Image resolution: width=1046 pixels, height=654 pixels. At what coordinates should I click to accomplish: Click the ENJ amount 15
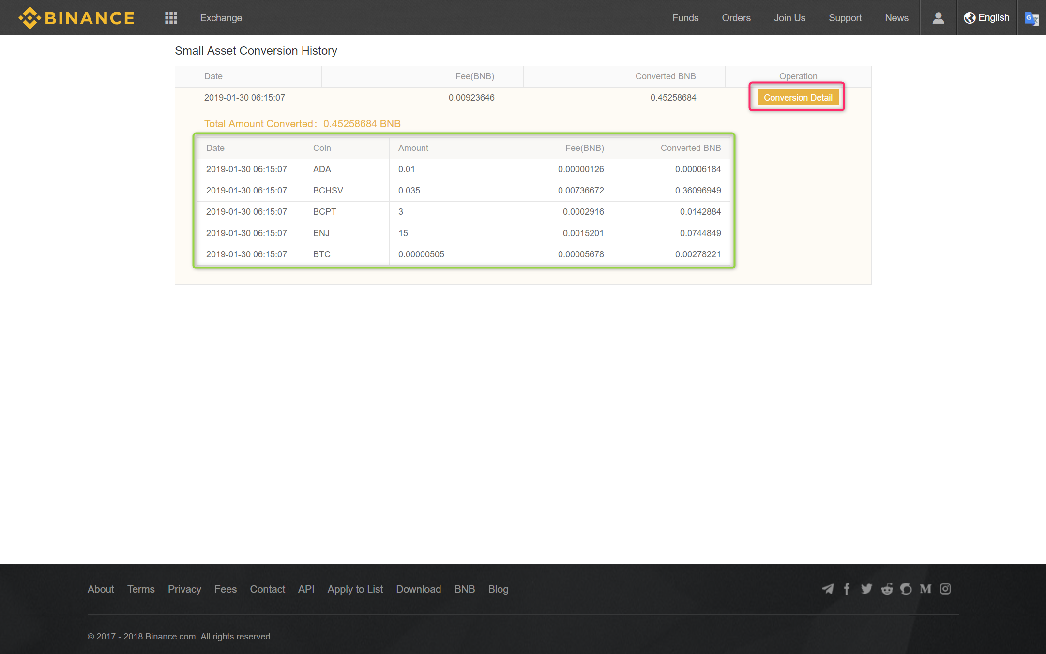point(403,233)
